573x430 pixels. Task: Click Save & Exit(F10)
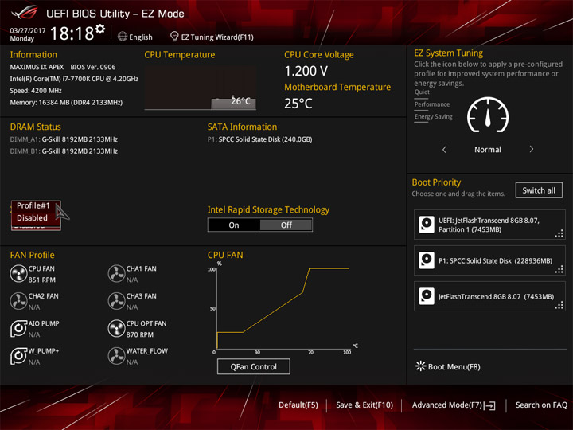click(x=364, y=405)
